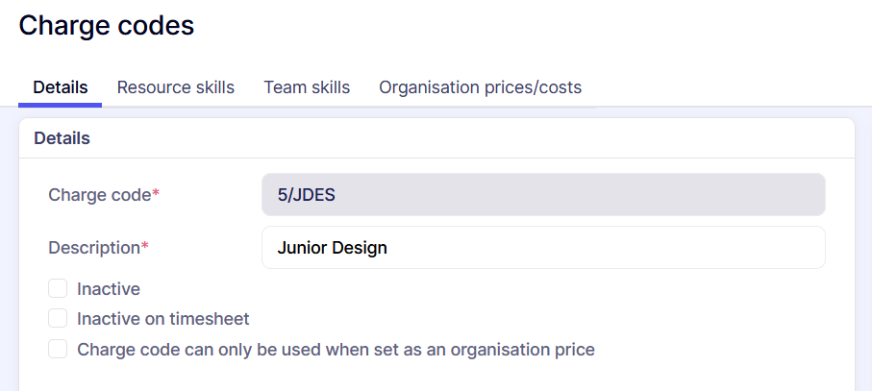Select the Details tab
872x391 pixels.
(61, 87)
